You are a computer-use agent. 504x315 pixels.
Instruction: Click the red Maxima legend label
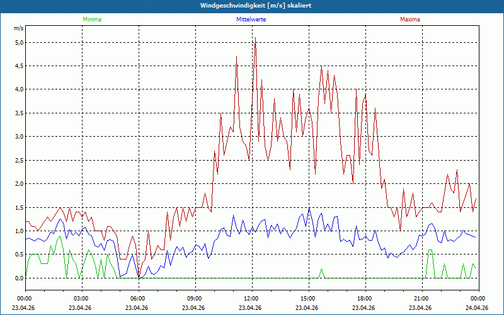410,20
